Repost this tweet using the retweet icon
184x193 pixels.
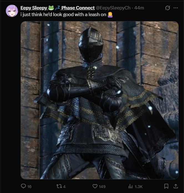[59, 186]
